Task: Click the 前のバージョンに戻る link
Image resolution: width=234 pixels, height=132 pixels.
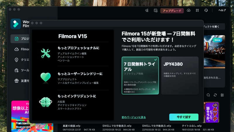Action: [x=134, y=117]
